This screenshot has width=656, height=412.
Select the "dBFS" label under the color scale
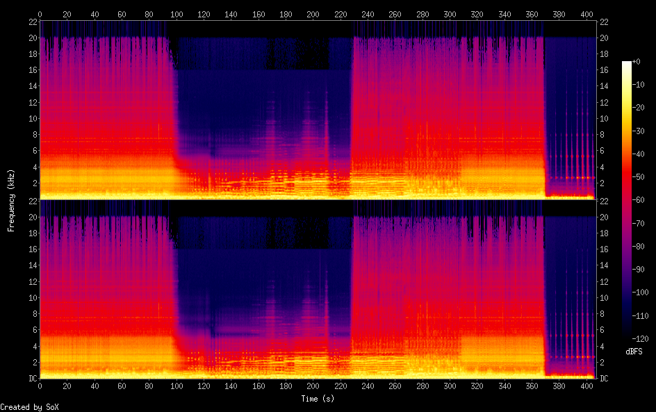click(x=634, y=352)
